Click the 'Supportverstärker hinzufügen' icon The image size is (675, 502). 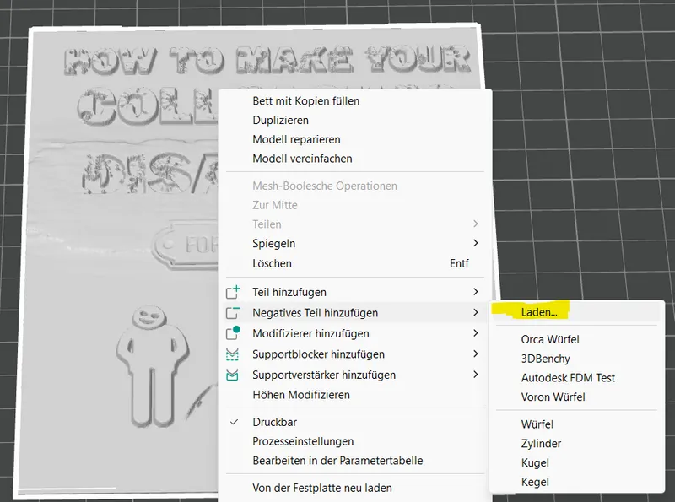(x=234, y=375)
